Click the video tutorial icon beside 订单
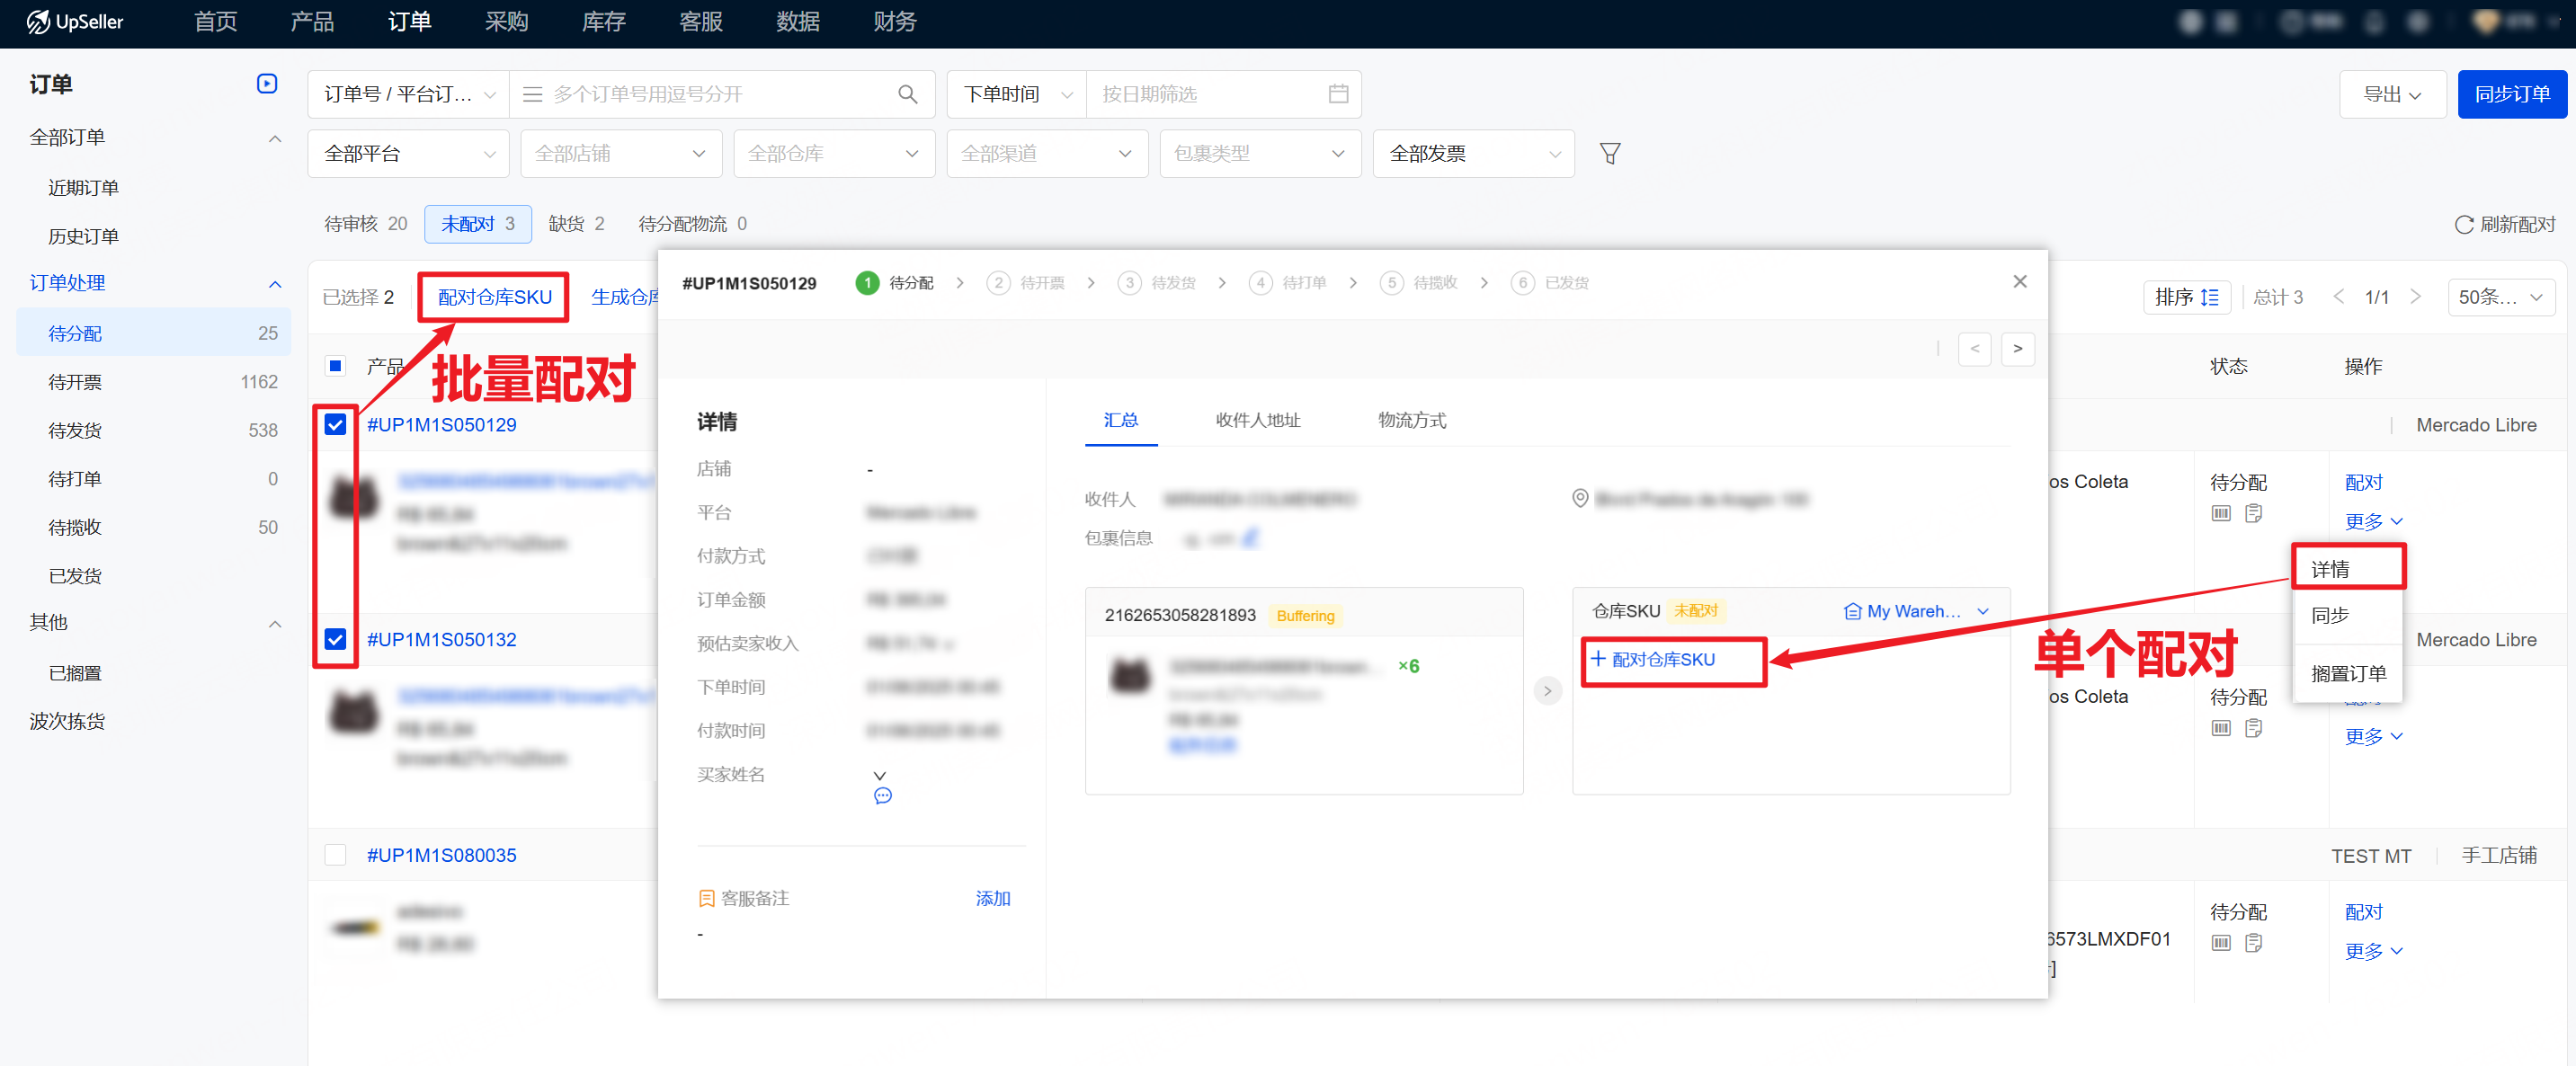This screenshot has width=2576, height=1066. pyautogui.click(x=267, y=84)
